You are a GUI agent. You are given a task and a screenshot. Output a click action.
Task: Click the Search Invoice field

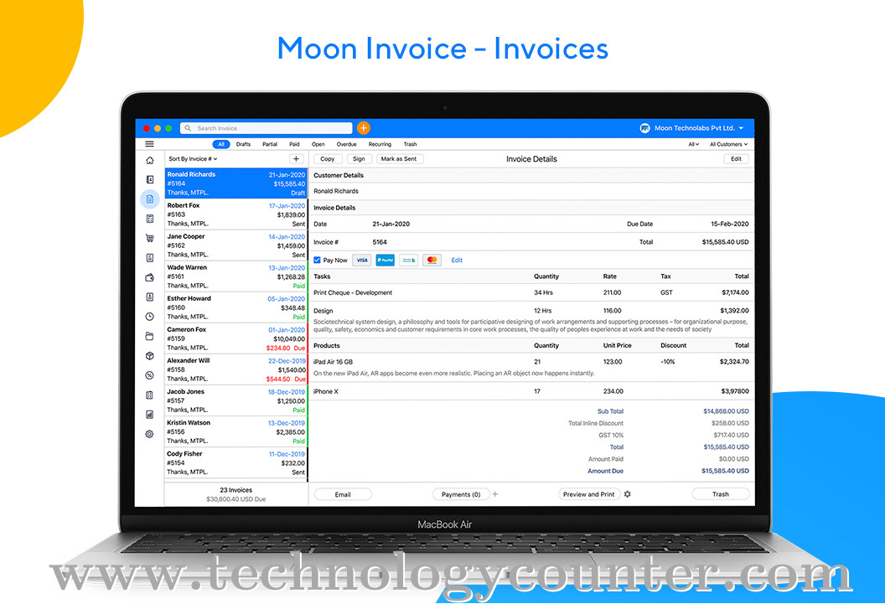coord(267,128)
